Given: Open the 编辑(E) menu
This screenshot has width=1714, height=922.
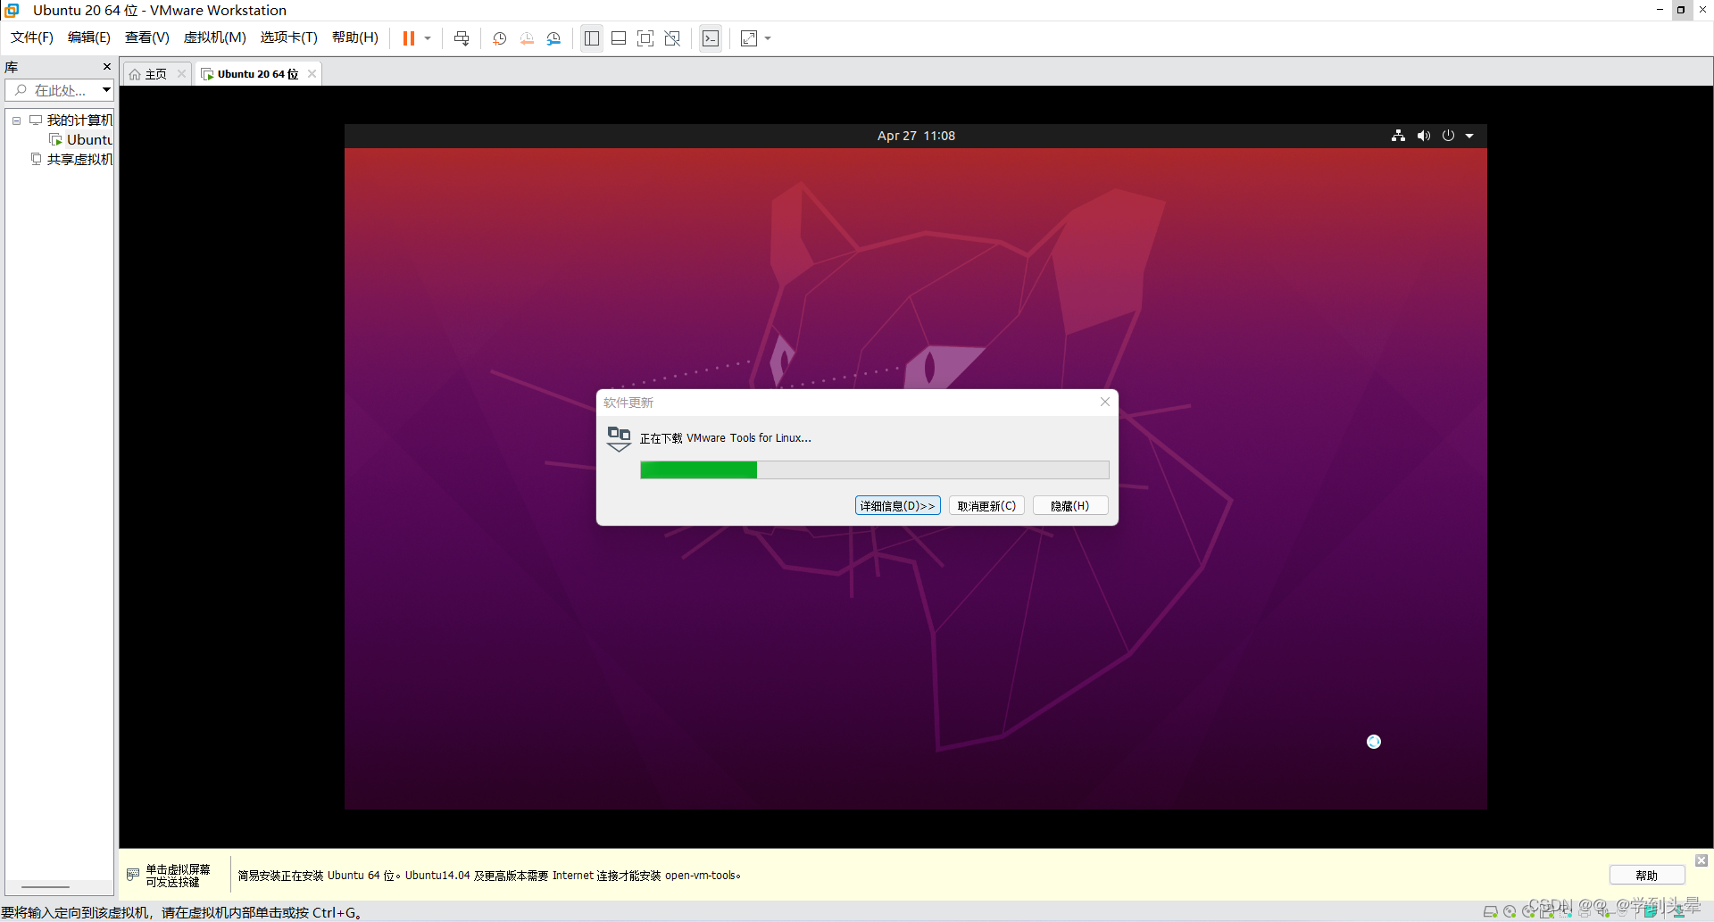Looking at the screenshot, I should pos(89,37).
